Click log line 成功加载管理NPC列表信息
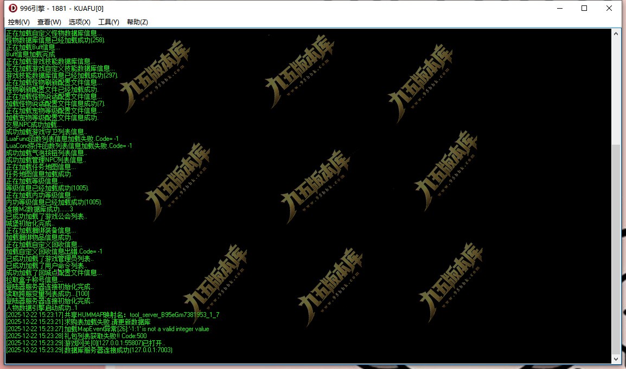This screenshot has width=626, height=369. coord(46,160)
